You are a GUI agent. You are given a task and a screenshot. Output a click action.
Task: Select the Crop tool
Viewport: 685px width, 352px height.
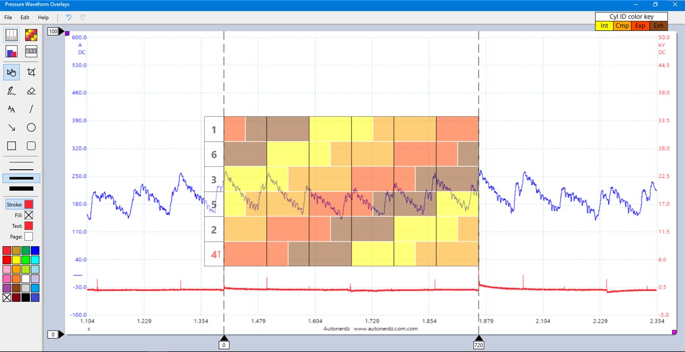(x=31, y=72)
